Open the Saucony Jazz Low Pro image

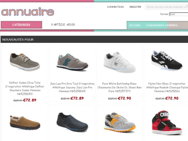tap(72, 62)
